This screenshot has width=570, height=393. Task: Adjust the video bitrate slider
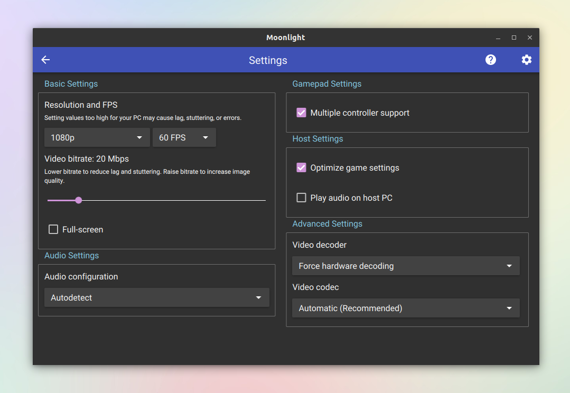point(78,200)
